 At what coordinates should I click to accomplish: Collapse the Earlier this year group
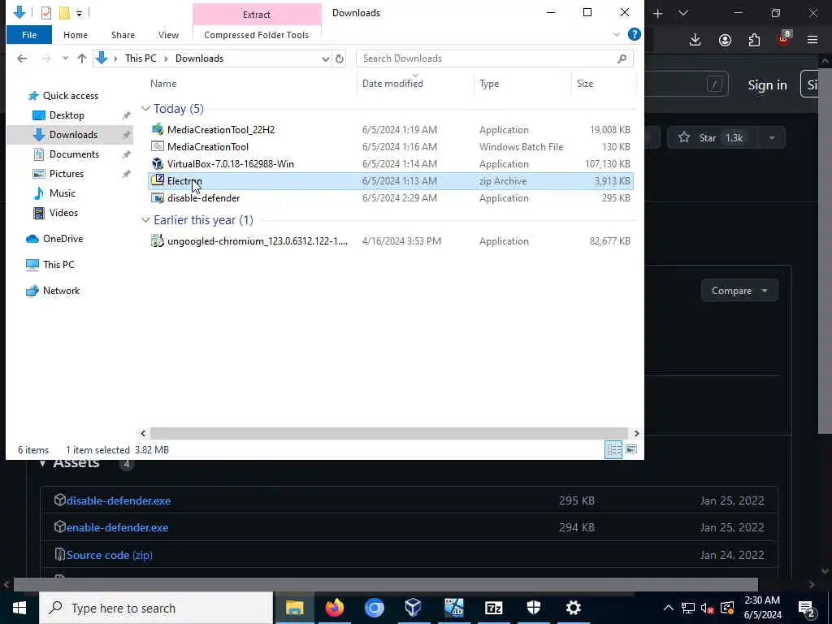[x=145, y=220]
